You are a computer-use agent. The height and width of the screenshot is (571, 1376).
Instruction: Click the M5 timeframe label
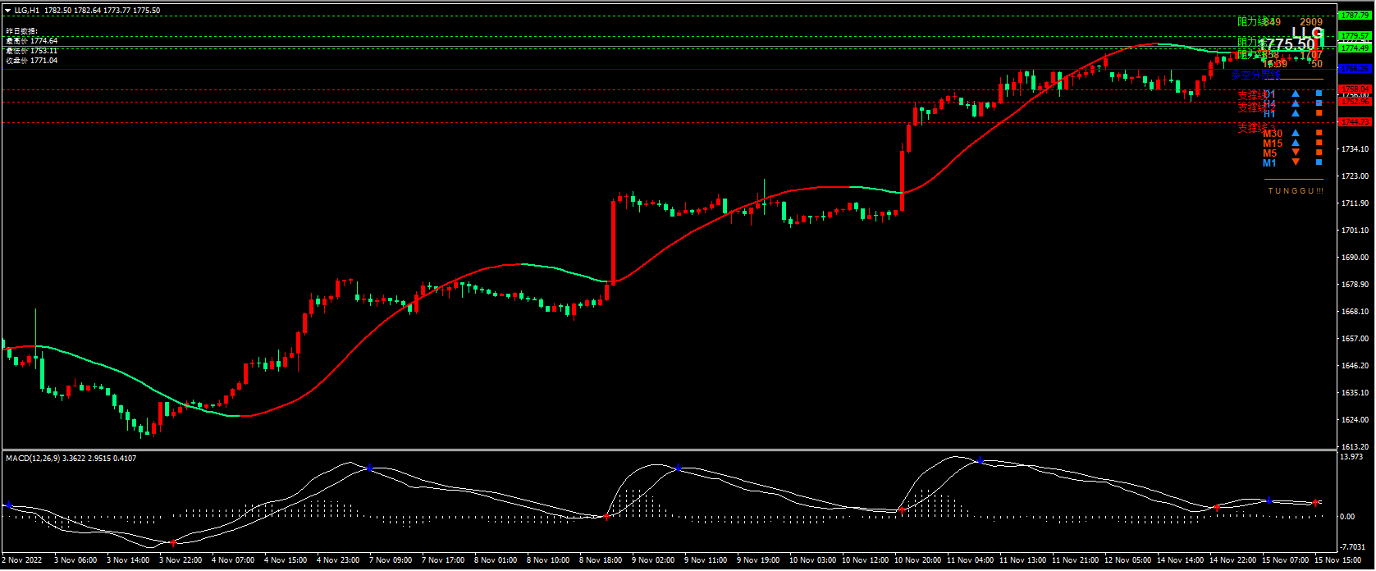[1270, 153]
